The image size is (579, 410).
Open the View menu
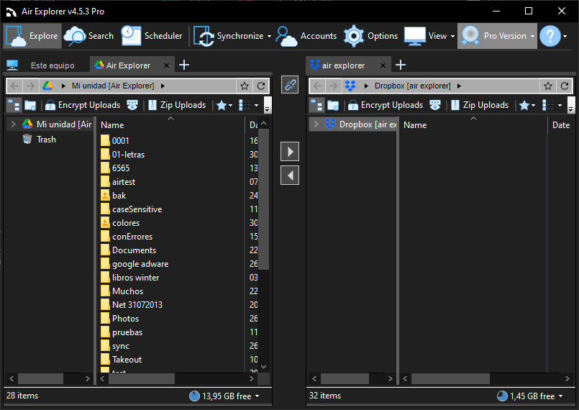pos(429,36)
